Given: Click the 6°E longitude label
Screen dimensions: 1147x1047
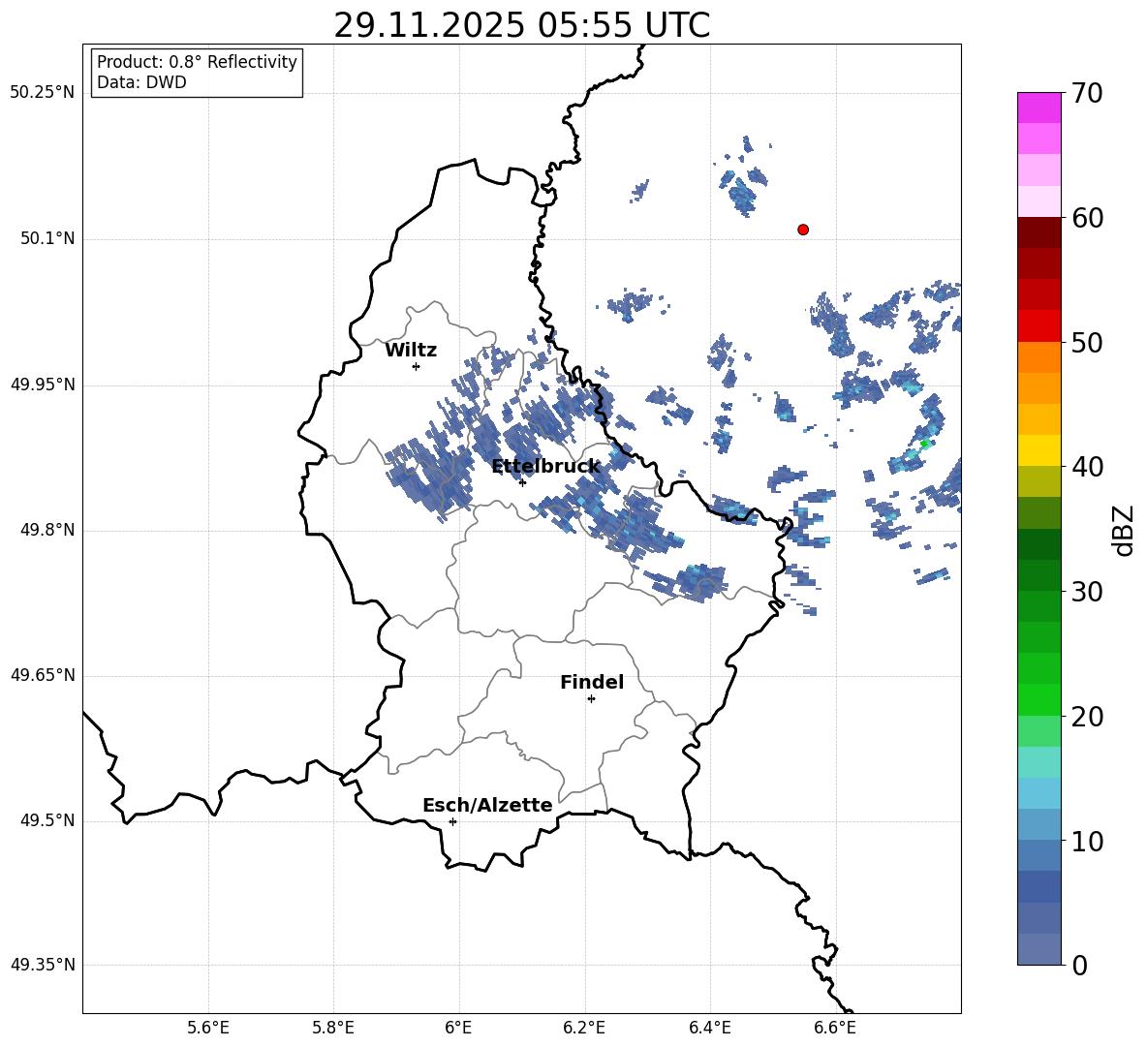Looking at the screenshot, I should click(x=458, y=1028).
